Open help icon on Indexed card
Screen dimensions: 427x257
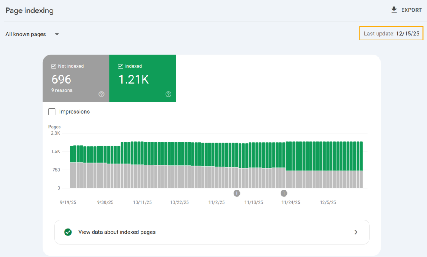[x=168, y=94]
